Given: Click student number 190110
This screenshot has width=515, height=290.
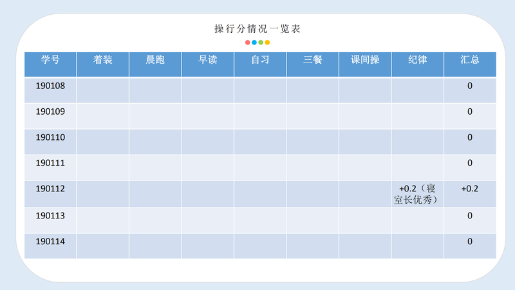Looking at the screenshot, I should click(x=50, y=137).
